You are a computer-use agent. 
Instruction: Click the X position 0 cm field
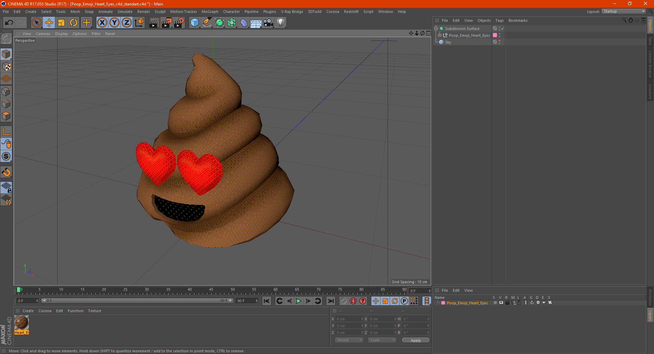349,319
